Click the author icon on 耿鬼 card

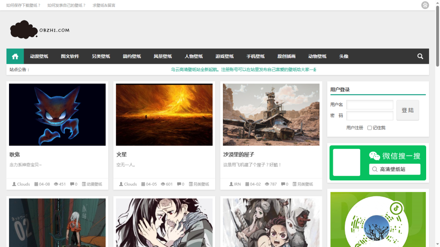(14, 184)
